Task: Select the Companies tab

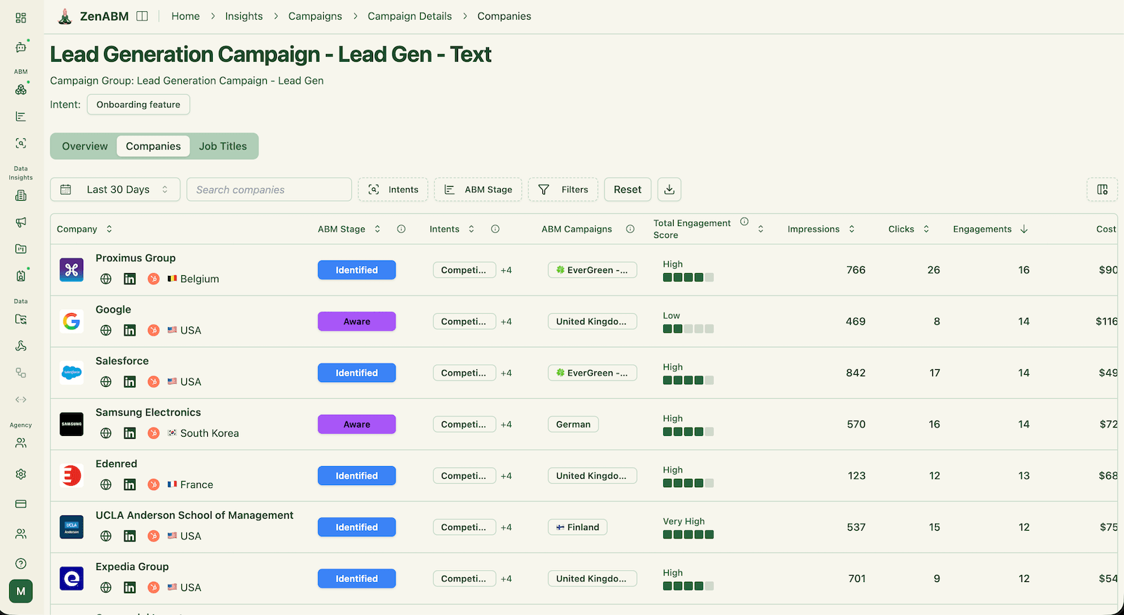Action: [x=153, y=146]
